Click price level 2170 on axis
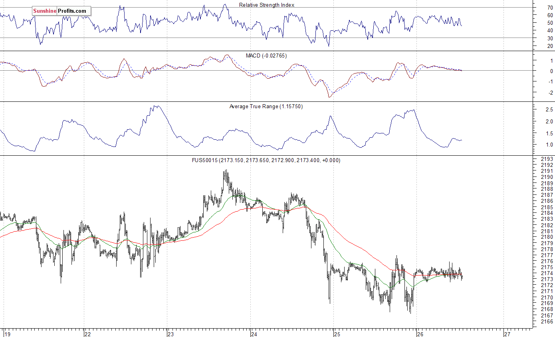This screenshot has width=555, height=337. point(547,297)
